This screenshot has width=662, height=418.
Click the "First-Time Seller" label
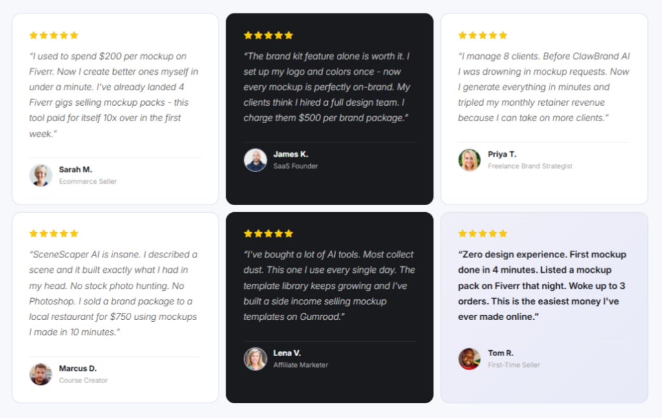click(x=514, y=365)
